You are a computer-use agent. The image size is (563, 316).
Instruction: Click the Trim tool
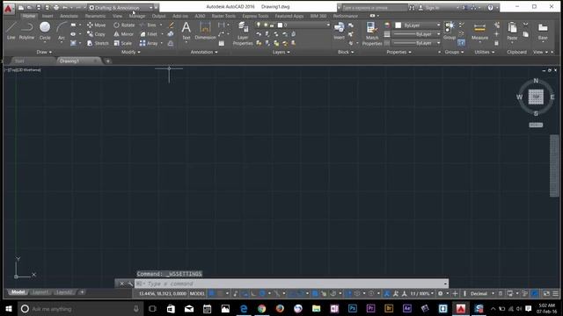click(148, 25)
